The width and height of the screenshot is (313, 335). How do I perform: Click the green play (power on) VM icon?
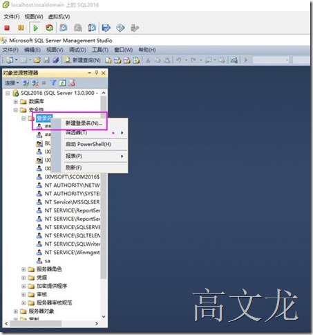tap(35, 28)
